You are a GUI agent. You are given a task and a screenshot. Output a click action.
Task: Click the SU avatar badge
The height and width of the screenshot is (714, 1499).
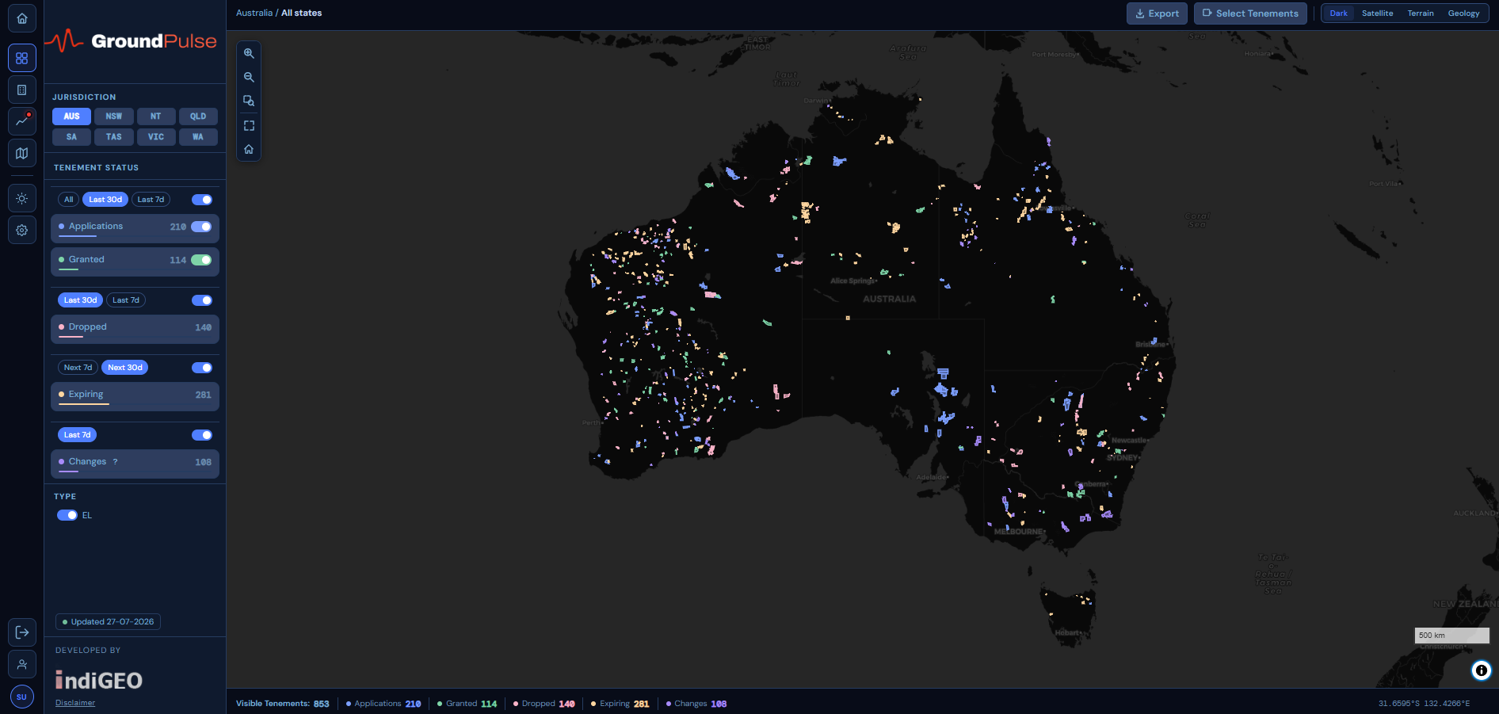tap(22, 697)
